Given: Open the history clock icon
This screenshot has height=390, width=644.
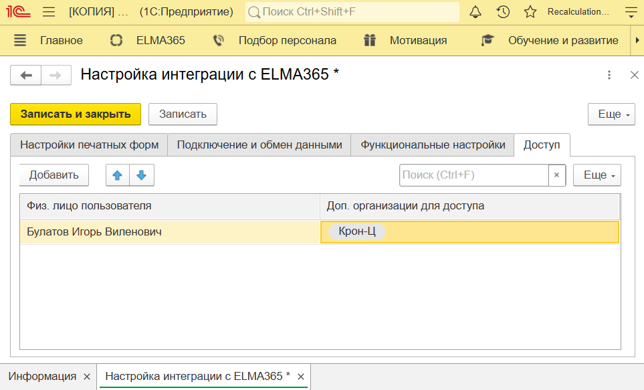Looking at the screenshot, I should coord(503,12).
